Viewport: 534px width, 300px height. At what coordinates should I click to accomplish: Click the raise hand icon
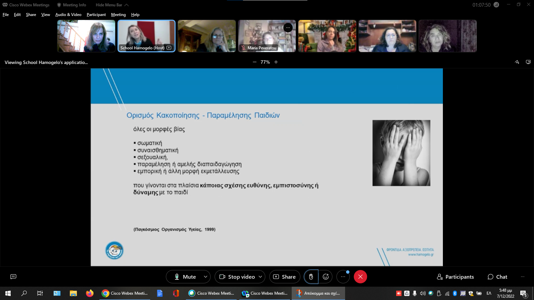tap(311, 277)
